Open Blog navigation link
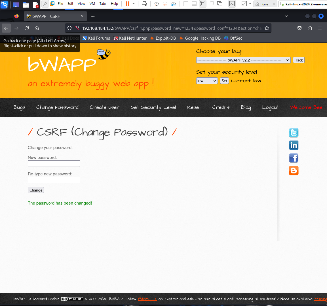 point(246,107)
